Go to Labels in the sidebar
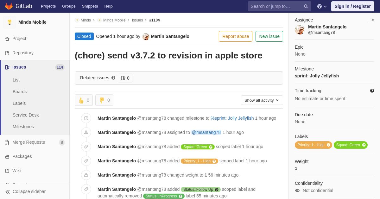Image resolution: width=380 pixels, height=199 pixels. pos(19,103)
